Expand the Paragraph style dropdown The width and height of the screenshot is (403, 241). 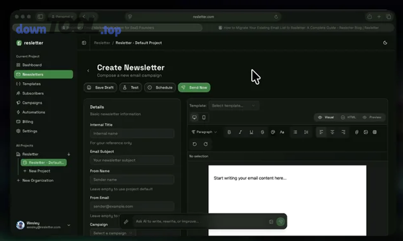click(204, 132)
